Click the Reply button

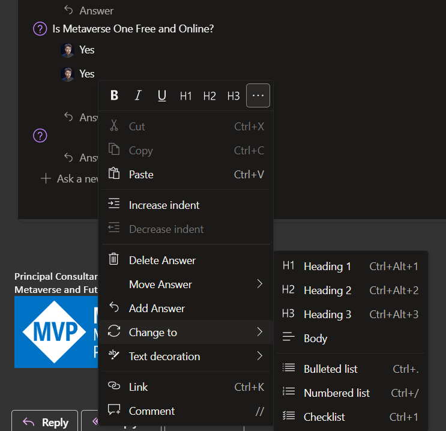click(45, 422)
